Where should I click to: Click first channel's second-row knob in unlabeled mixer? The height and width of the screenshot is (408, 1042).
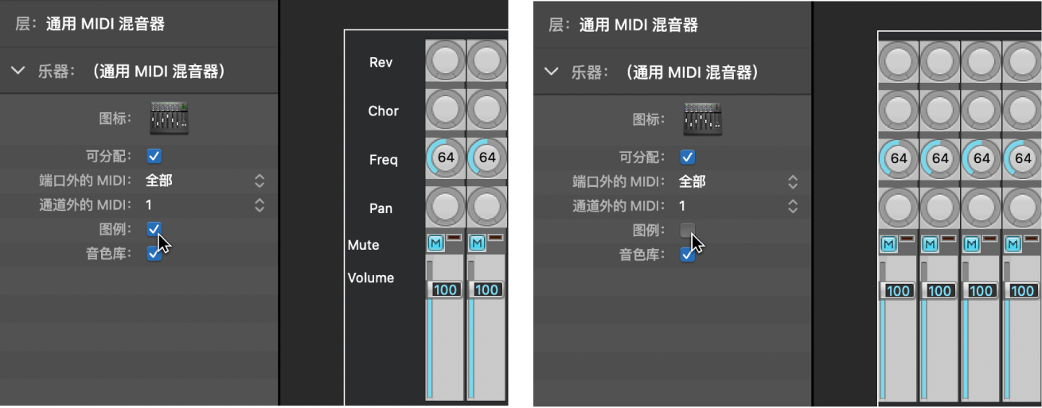point(899,110)
